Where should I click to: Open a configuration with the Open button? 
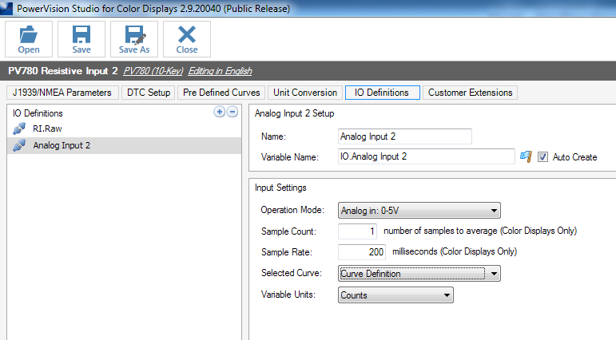click(29, 39)
